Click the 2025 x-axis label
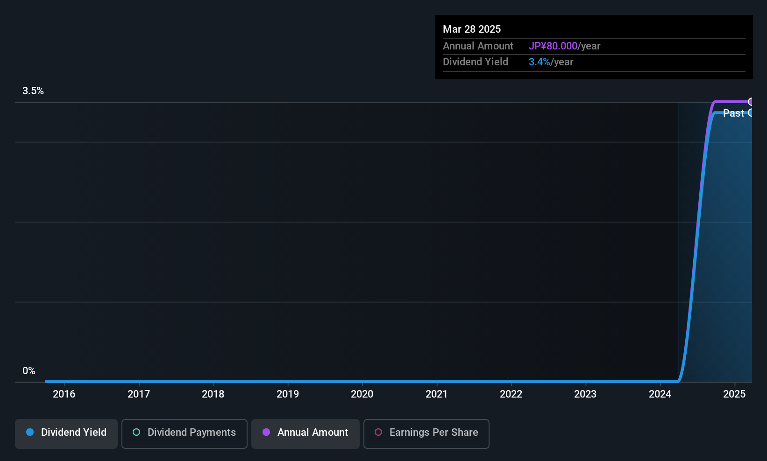Viewport: 767px width, 461px height. (734, 394)
